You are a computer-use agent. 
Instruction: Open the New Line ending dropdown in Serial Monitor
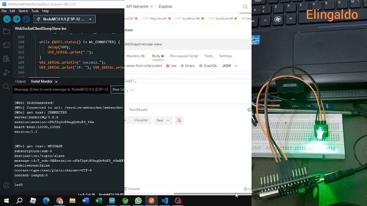pyautogui.click(x=118, y=89)
